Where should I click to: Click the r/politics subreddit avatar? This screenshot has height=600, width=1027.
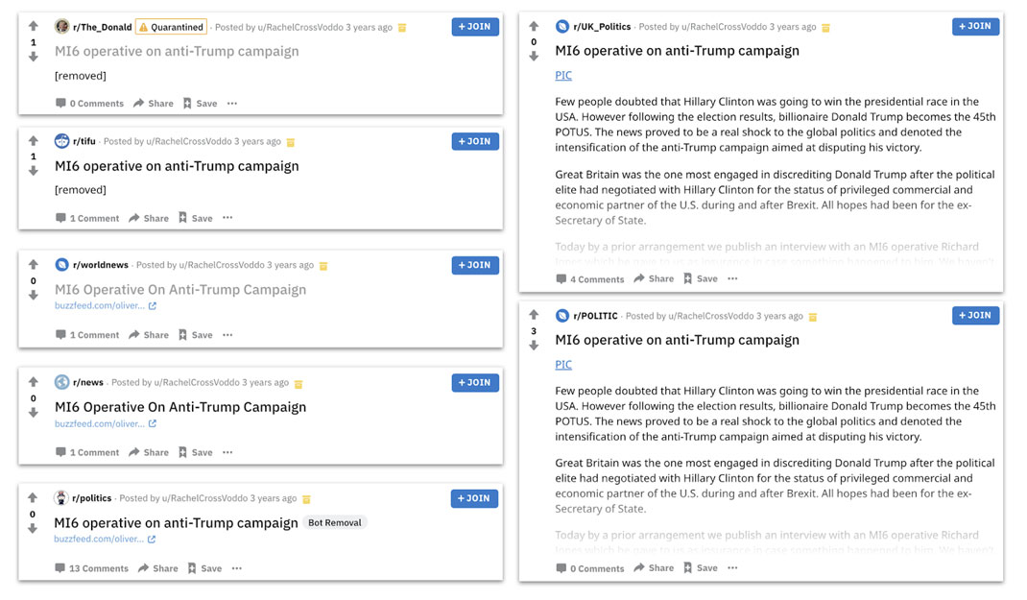(x=61, y=498)
